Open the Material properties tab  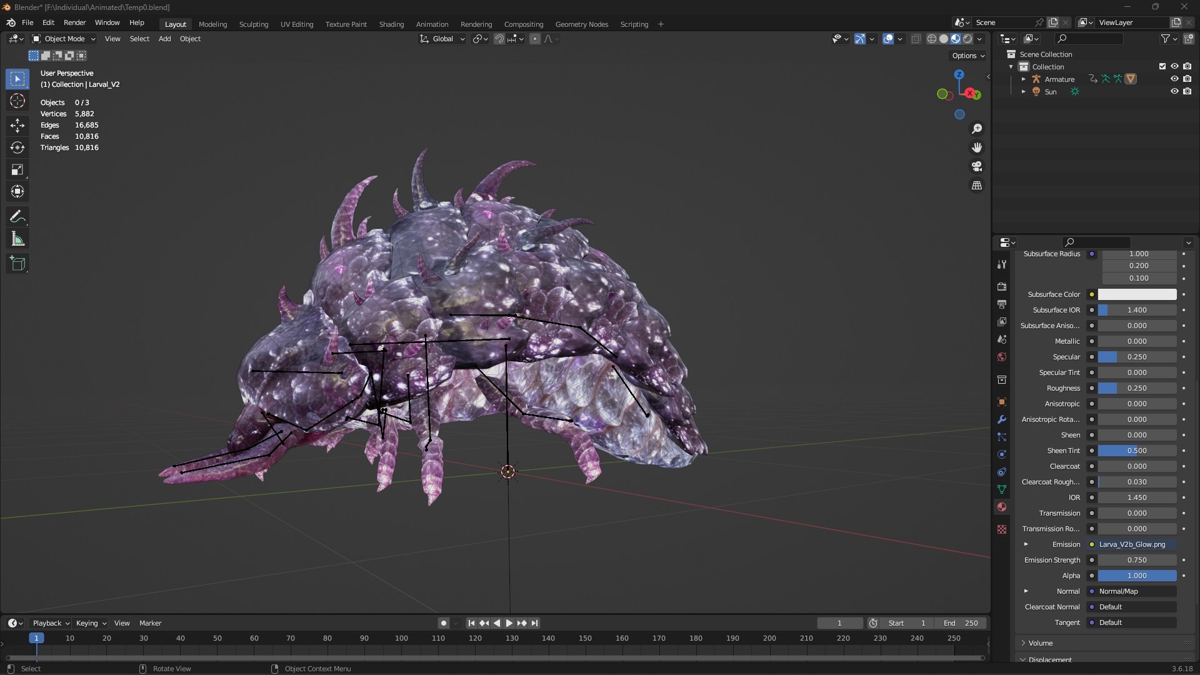(x=1002, y=507)
